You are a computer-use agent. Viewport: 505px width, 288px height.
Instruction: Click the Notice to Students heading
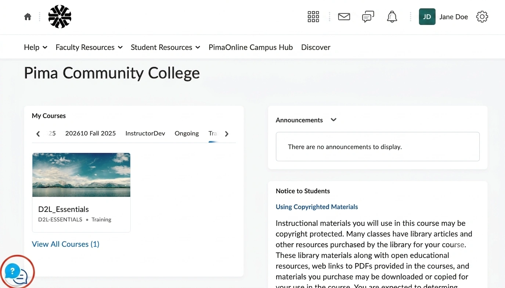(303, 191)
